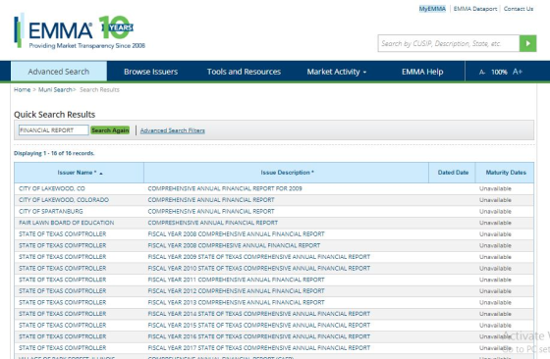Viewport: 550px width, 359px height.
Task: Open FISCAL YEAR 2008 COMPREHENSIVE ANNUAL FINANCIAL REPORT
Action: [x=236, y=234]
